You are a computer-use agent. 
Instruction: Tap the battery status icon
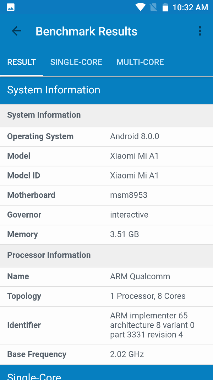pos(165,7)
